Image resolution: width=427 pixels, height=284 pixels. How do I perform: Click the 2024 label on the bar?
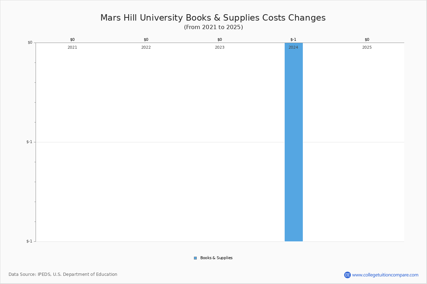pos(293,47)
